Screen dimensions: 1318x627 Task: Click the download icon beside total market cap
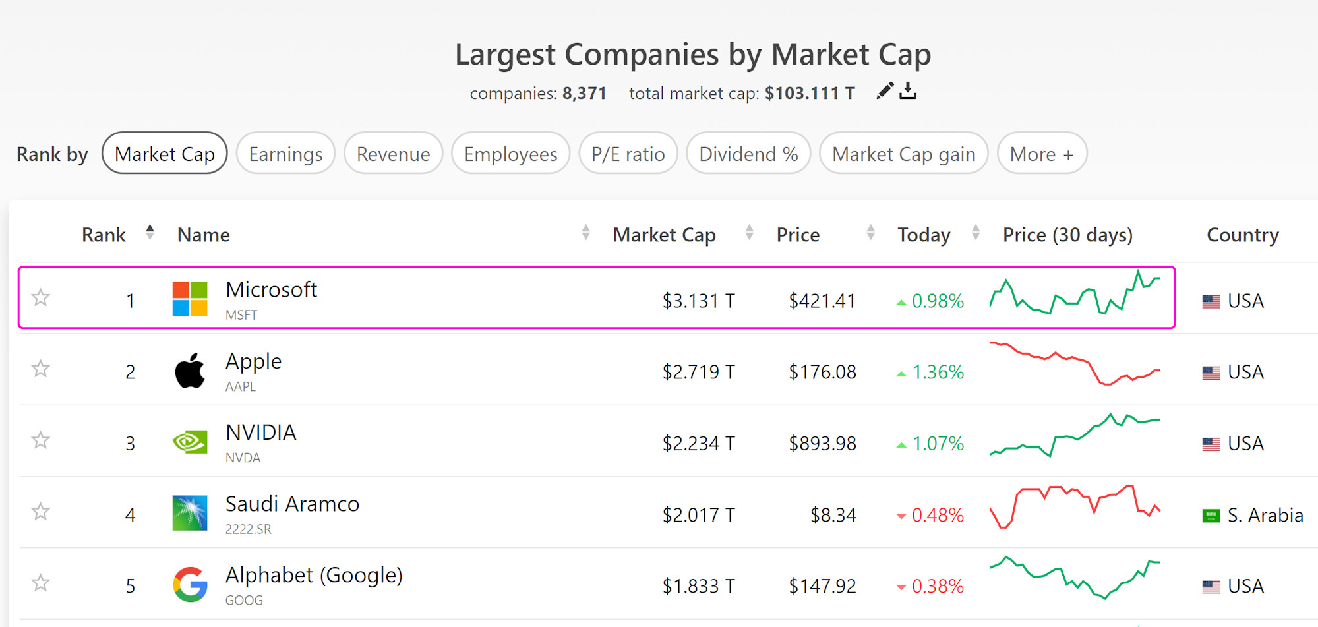pos(908,90)
